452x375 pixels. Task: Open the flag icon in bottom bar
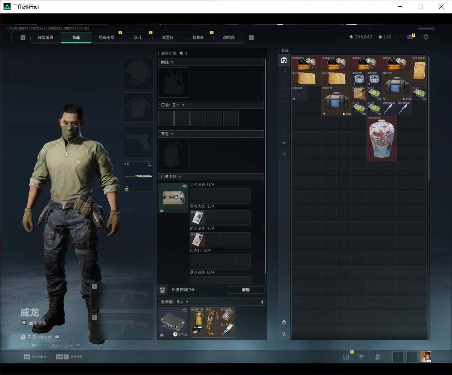(361, 357)
